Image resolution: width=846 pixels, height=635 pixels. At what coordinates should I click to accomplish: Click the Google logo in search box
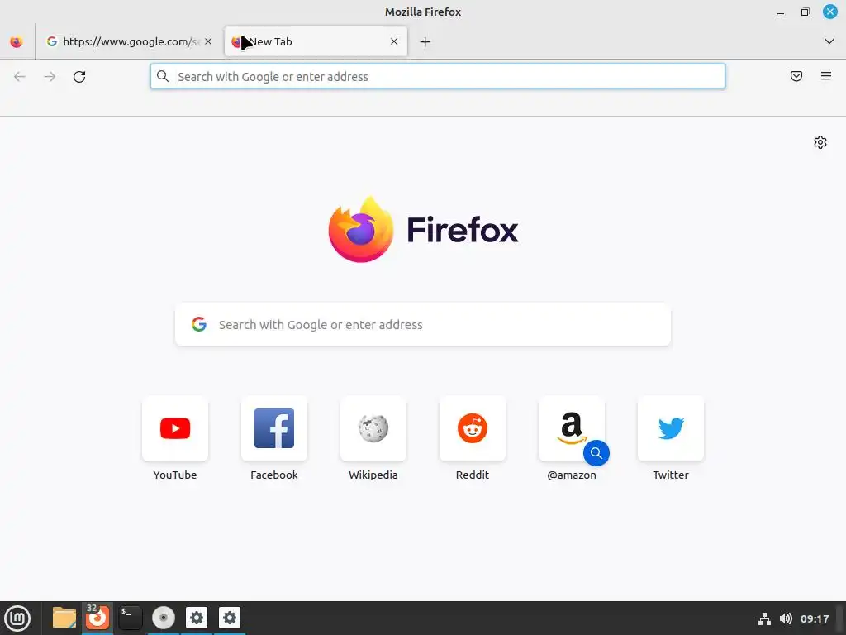coord(199,324)
